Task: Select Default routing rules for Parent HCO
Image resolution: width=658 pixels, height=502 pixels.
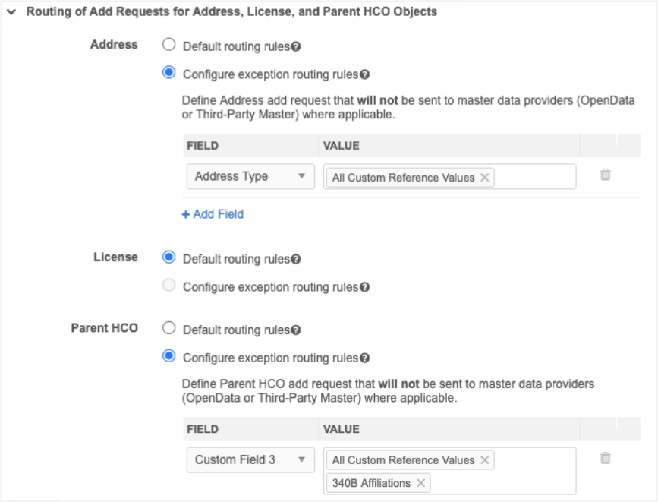Action: point(169,329)
